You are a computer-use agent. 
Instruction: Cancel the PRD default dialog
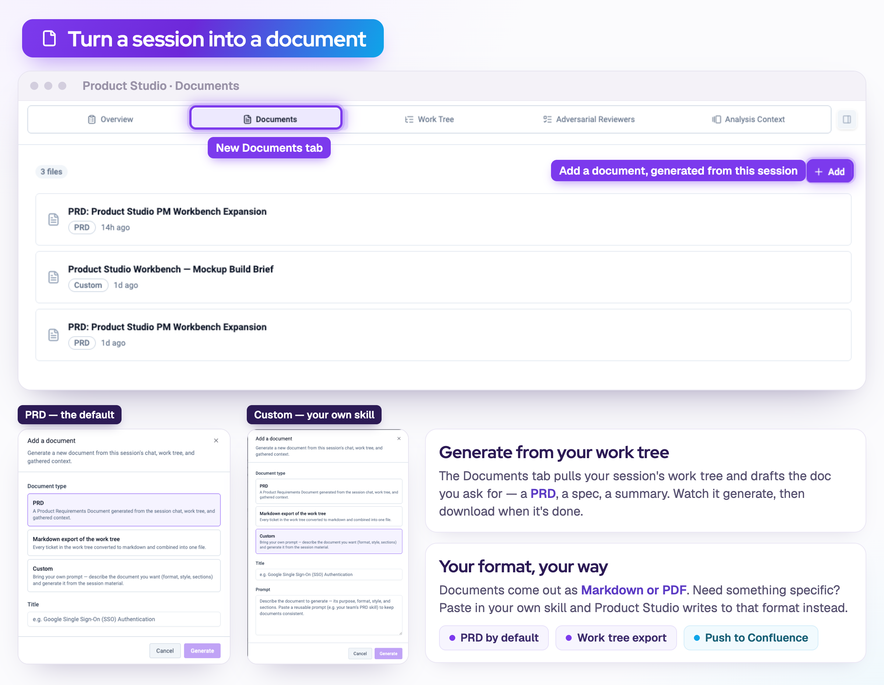pos(165,651)
